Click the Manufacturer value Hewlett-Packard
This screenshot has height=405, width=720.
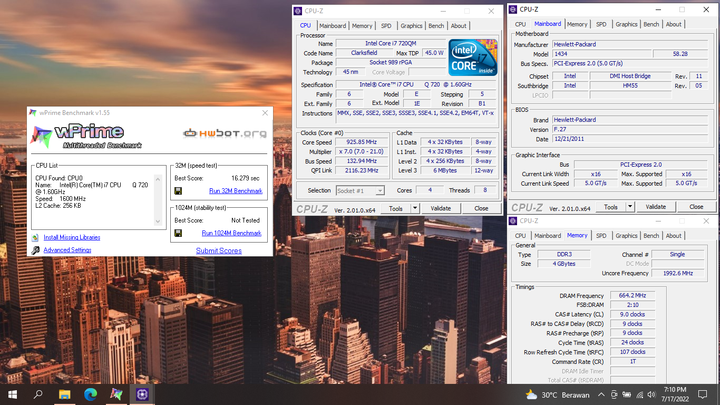point(630,44)
